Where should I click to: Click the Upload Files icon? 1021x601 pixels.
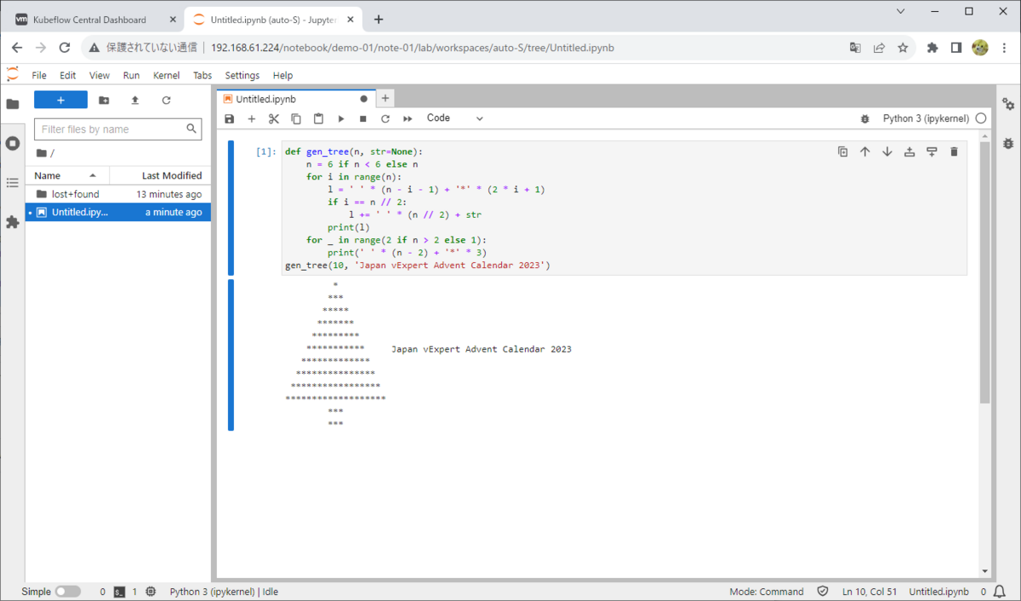134,100
